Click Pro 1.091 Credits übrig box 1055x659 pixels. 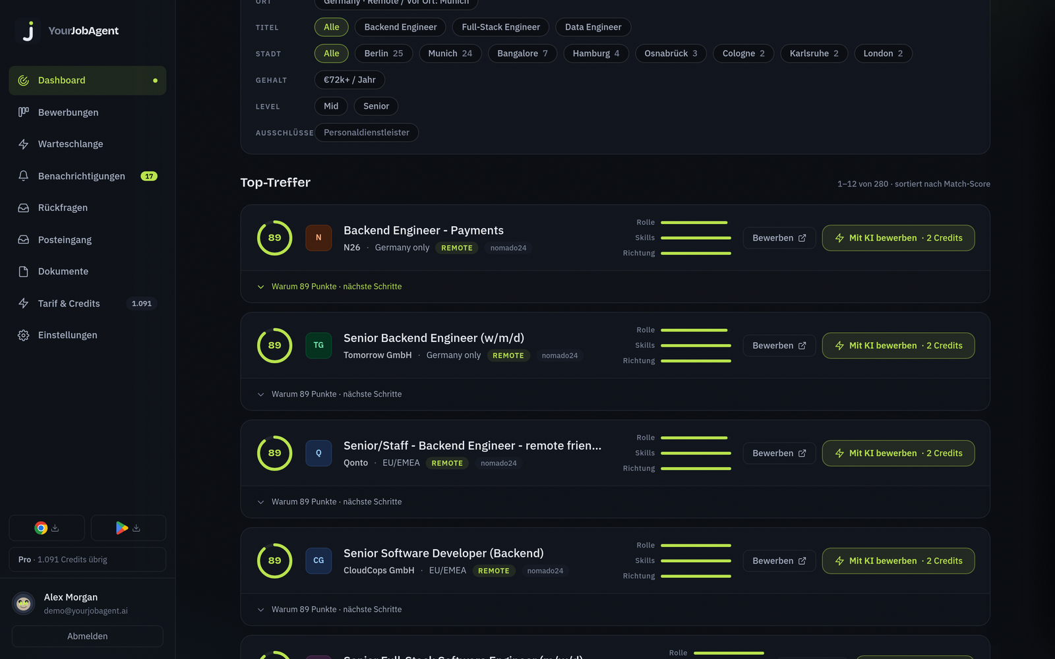[x=88, y=559]
